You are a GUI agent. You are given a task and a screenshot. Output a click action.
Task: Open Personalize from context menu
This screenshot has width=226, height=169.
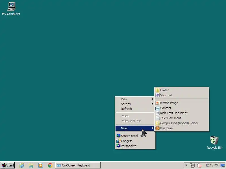pos(135,146)
